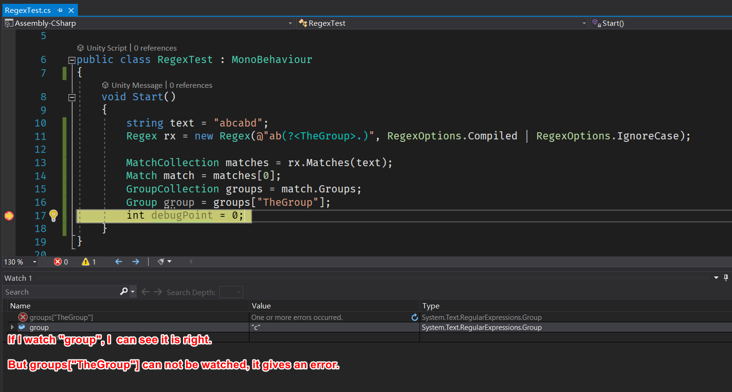Open the code cleanup profile dropdown arrow
The width and height of the screenshot is (732, 392).
[x=169, y=262]
